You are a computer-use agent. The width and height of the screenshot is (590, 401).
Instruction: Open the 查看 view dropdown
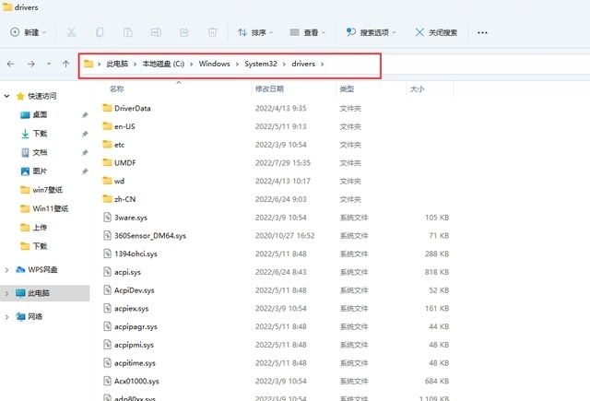point(310,32)
